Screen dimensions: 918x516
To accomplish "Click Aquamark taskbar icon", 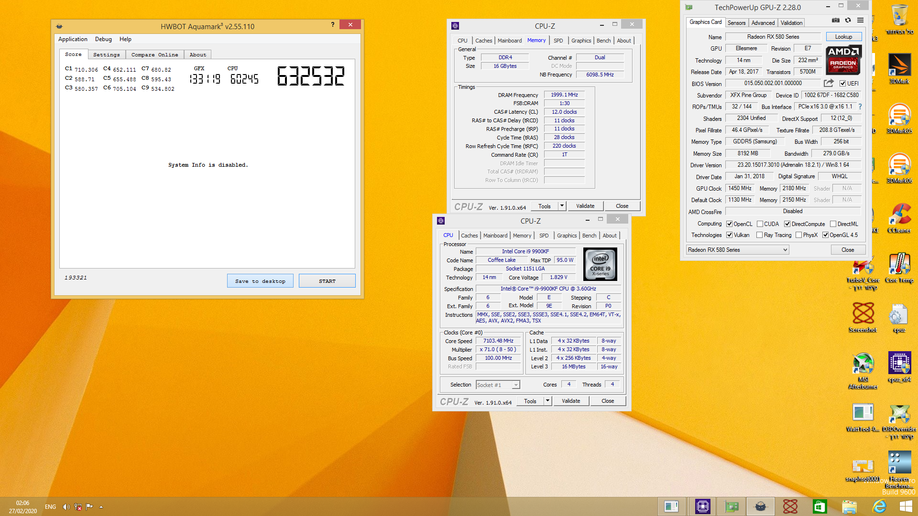I will click(x=761, y=506).
